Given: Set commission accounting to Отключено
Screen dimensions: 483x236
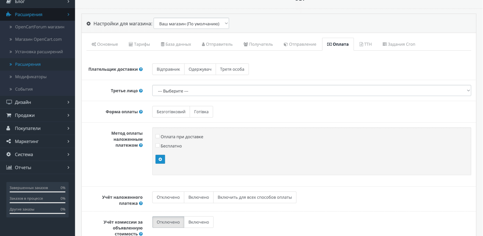Looking at the screenshot, I should coord(168,222).
